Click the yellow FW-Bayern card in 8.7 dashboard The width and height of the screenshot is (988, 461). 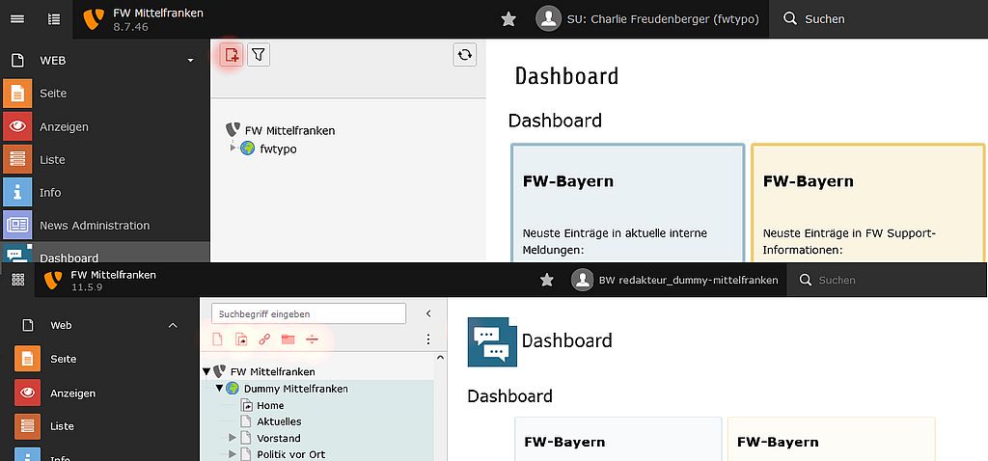point(868,203)
